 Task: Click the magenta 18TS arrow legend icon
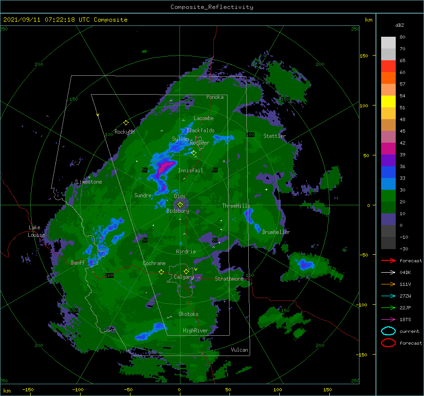click(388, 320)
